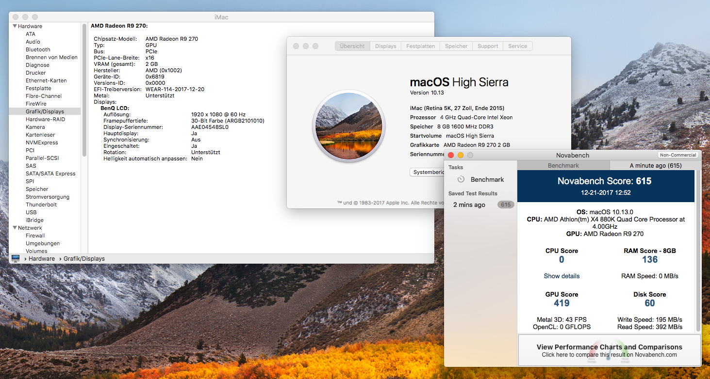Select iBridge in the sidebar
Image resolution: width=710 pixels, height=379 pixels.
tap(34, 220)
